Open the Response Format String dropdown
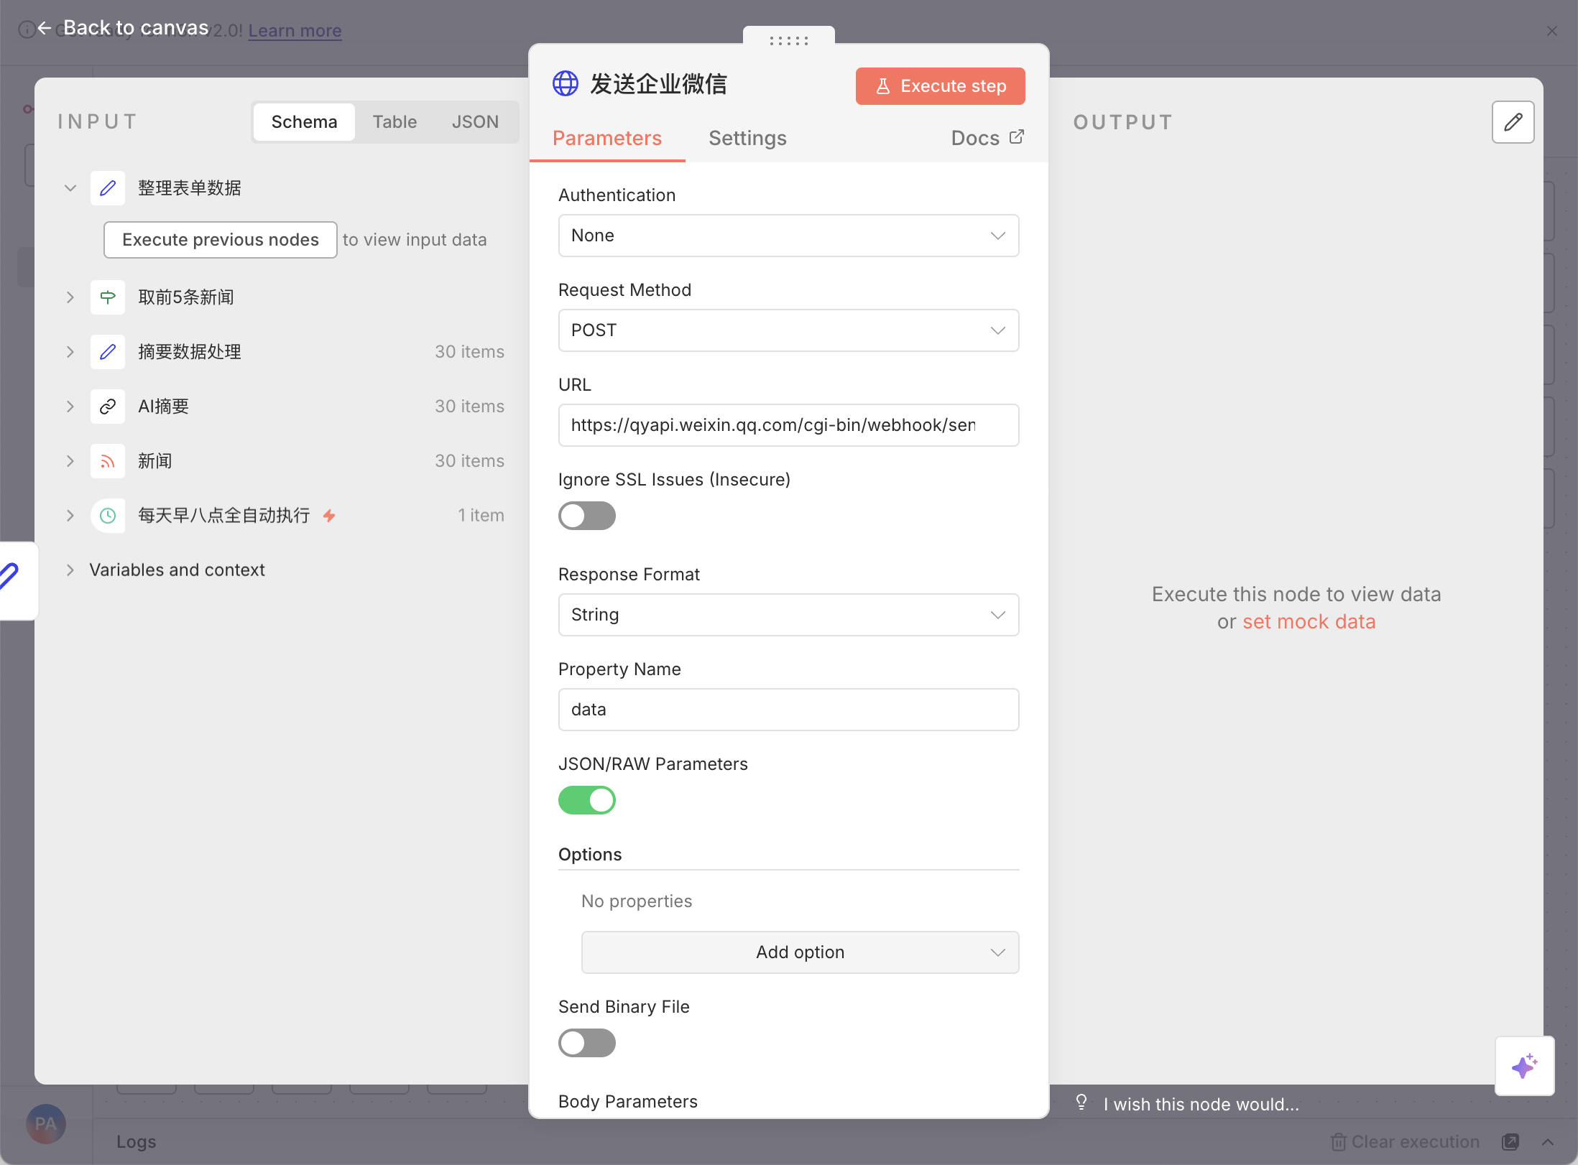Image resolution: width=1578 pixels, height=1165 pixels. pyautogui.click(x=788, y=615)
